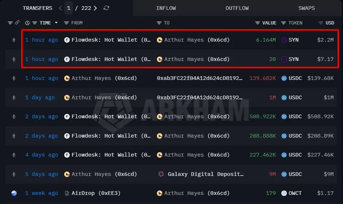
Task: Click the 179 OWCT value
Action: coord(271,193)
